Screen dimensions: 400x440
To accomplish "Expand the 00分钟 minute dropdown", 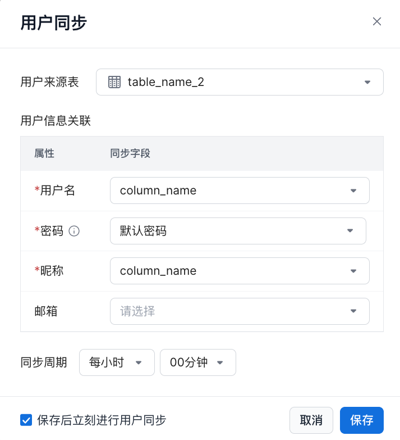I will point(197,362).
